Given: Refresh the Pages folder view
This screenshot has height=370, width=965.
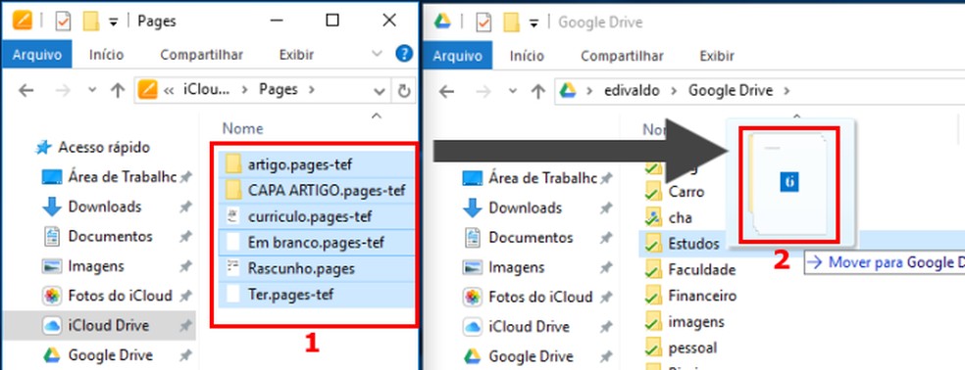Looking at the screenshot, I should 404,91.
